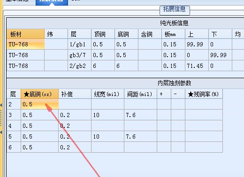This screenshot has height=177, width=244.
Task: Click the upper collapse arrow on left splitter
Action: (x=1, y=105)
